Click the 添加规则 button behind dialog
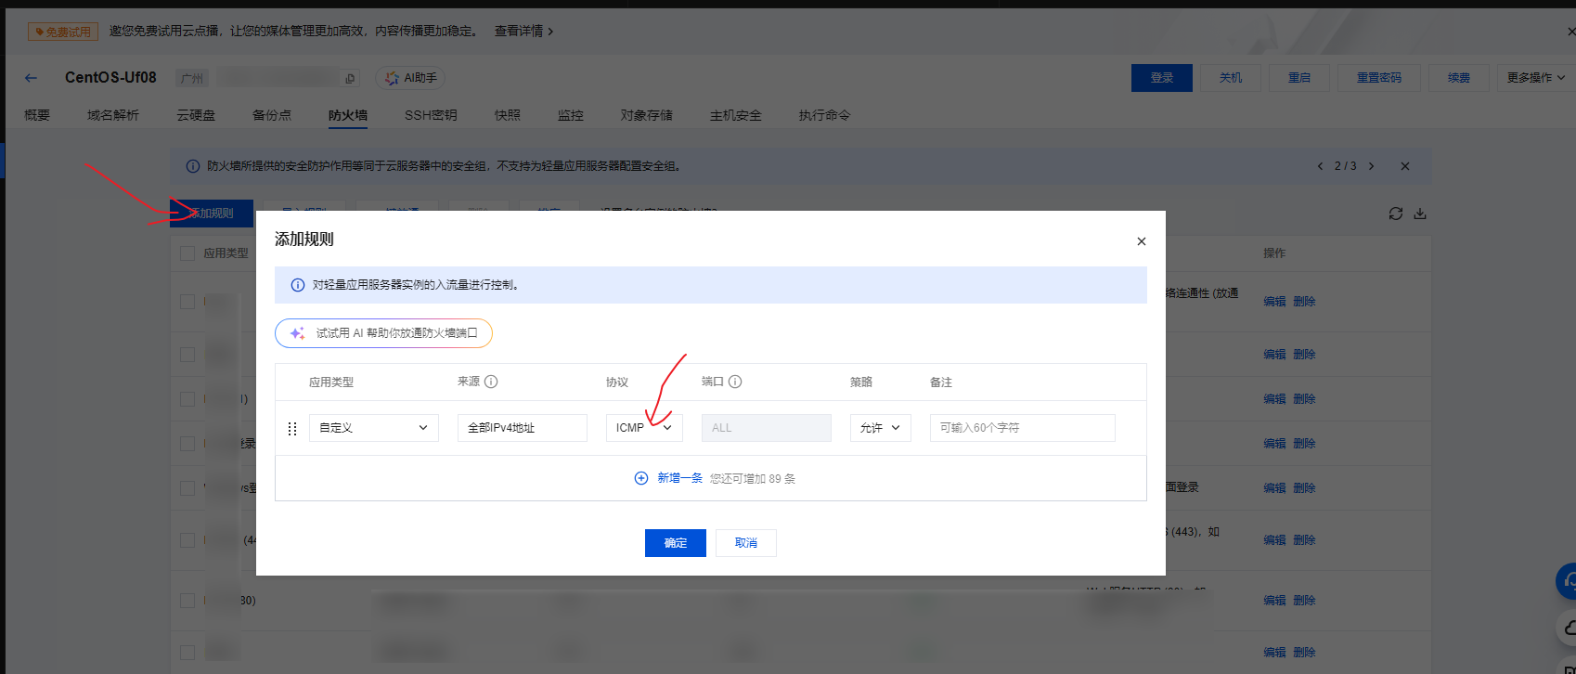The image size is (1576, 674). (212, 214)
